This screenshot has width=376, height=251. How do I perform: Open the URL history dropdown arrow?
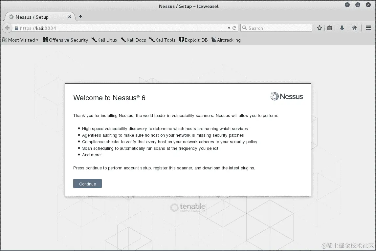point(229,28)
